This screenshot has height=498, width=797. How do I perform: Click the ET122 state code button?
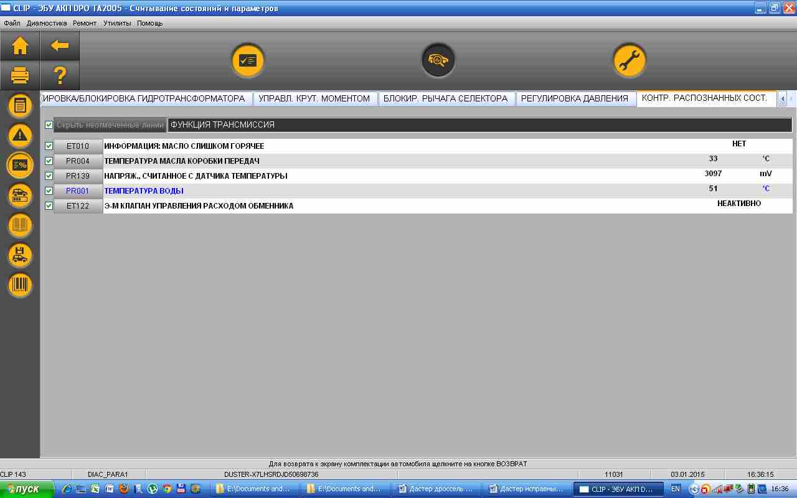78,206
